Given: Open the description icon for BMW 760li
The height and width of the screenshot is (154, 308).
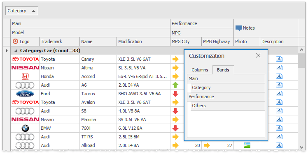Looking at the screenshot, I should tap(279, 128).
